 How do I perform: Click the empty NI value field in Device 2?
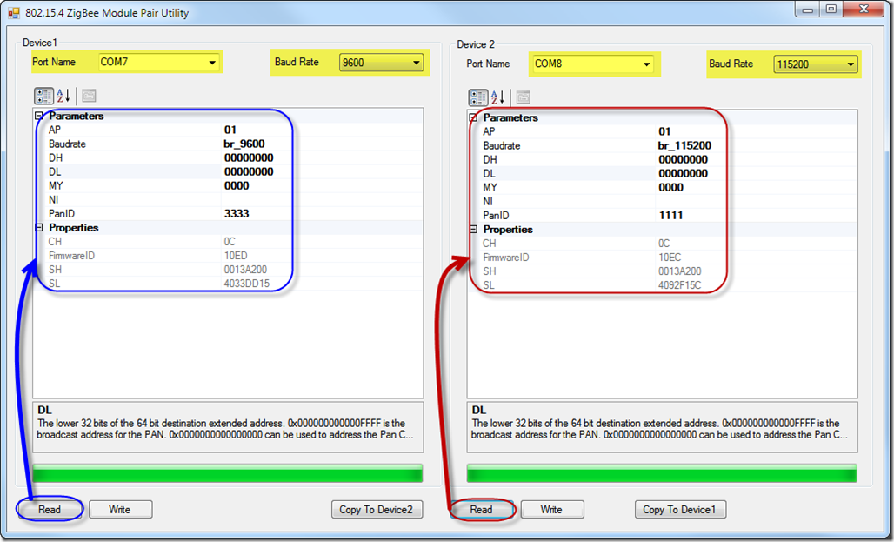(756, 201)
